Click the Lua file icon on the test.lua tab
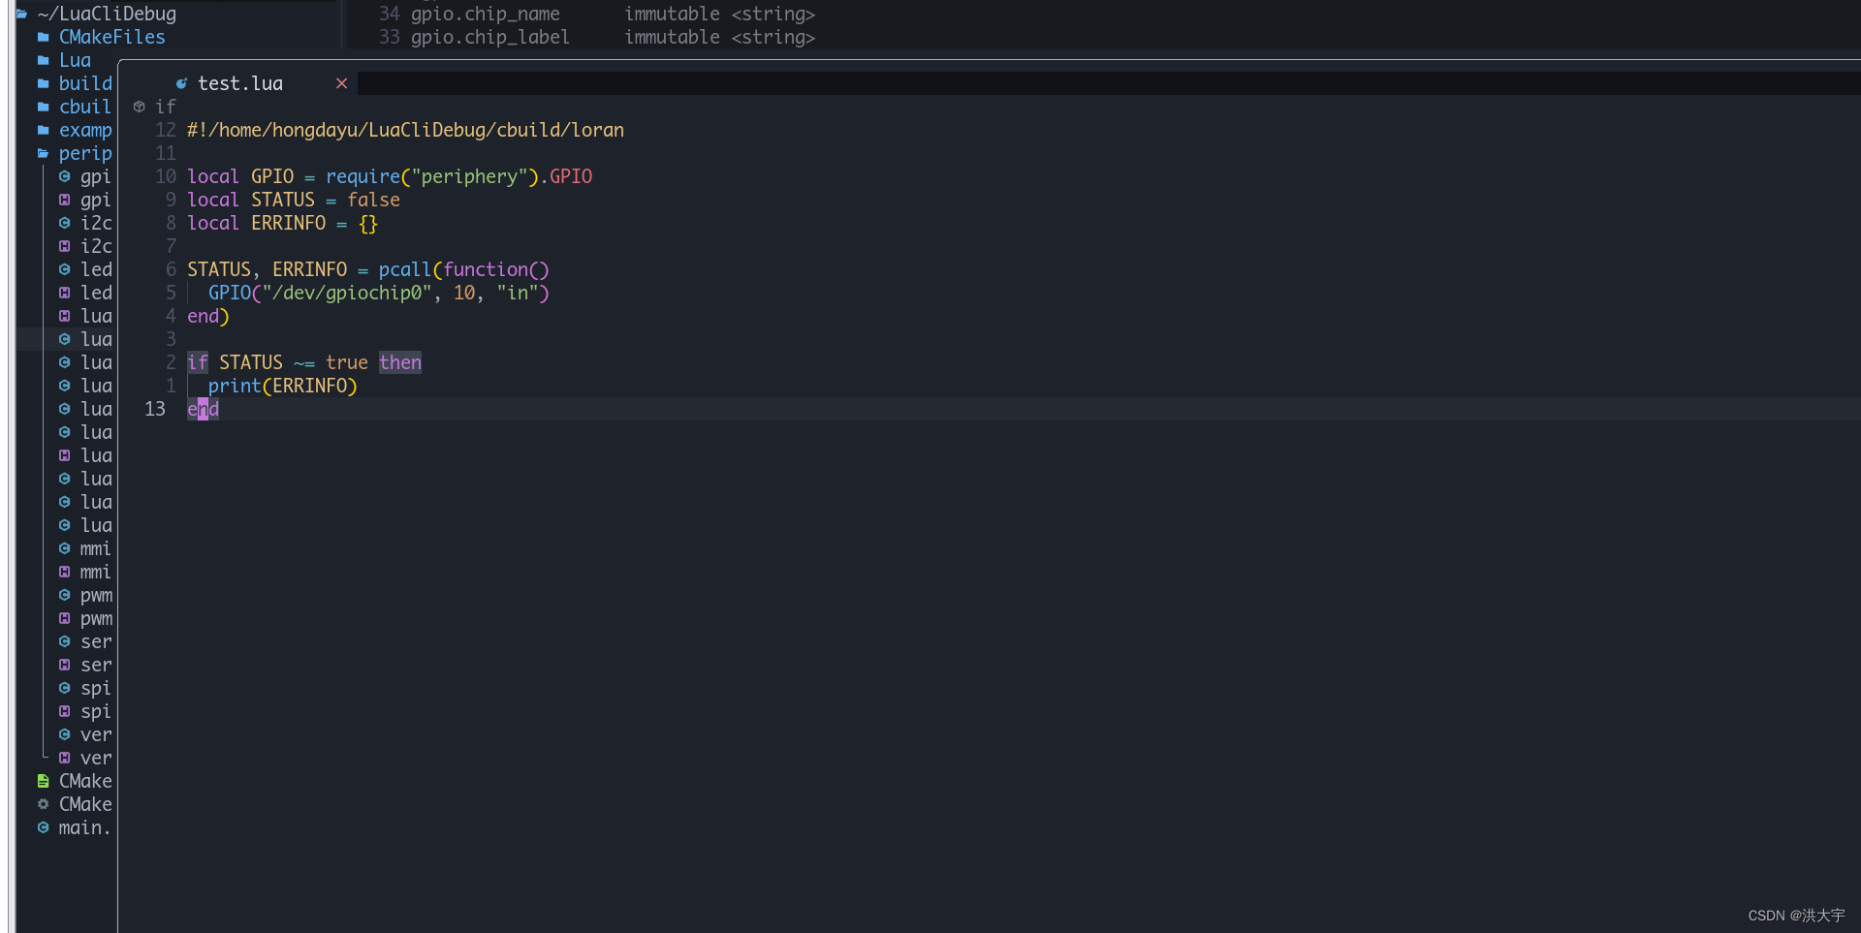Image resolution: width=1861 pixels, height=933 pixels. point(180,83)
